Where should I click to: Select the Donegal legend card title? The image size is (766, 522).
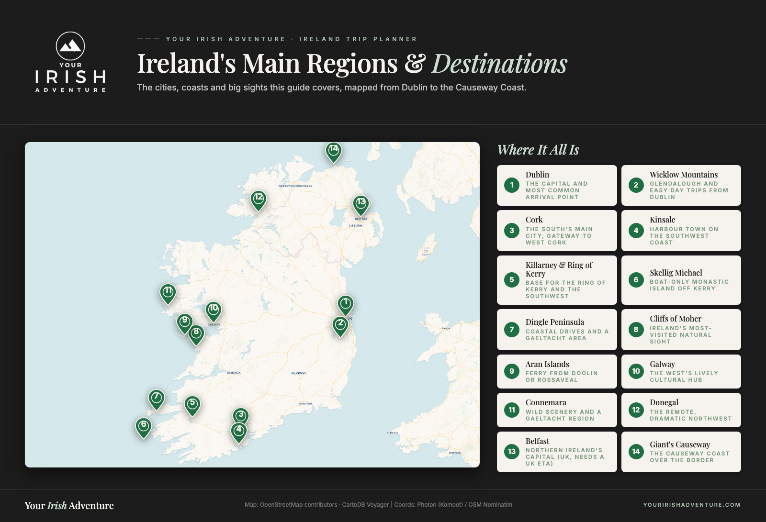click(x=664, y=402)
